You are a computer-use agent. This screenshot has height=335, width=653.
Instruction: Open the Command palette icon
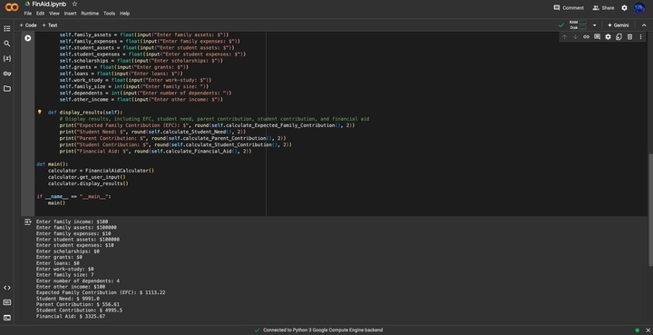pyautogui.click(x=7, y=302)
